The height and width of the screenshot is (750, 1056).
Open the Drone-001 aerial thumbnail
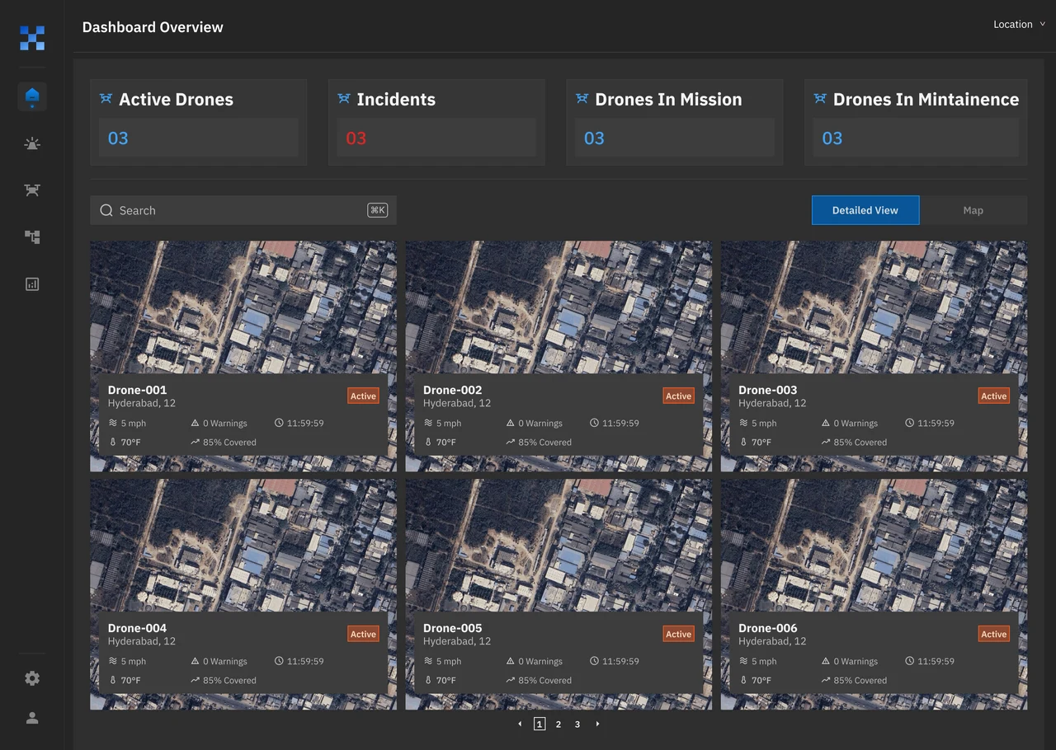[x=243, y=307]
